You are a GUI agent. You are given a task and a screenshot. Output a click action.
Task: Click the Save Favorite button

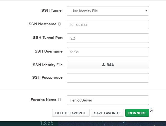point(107,113)
